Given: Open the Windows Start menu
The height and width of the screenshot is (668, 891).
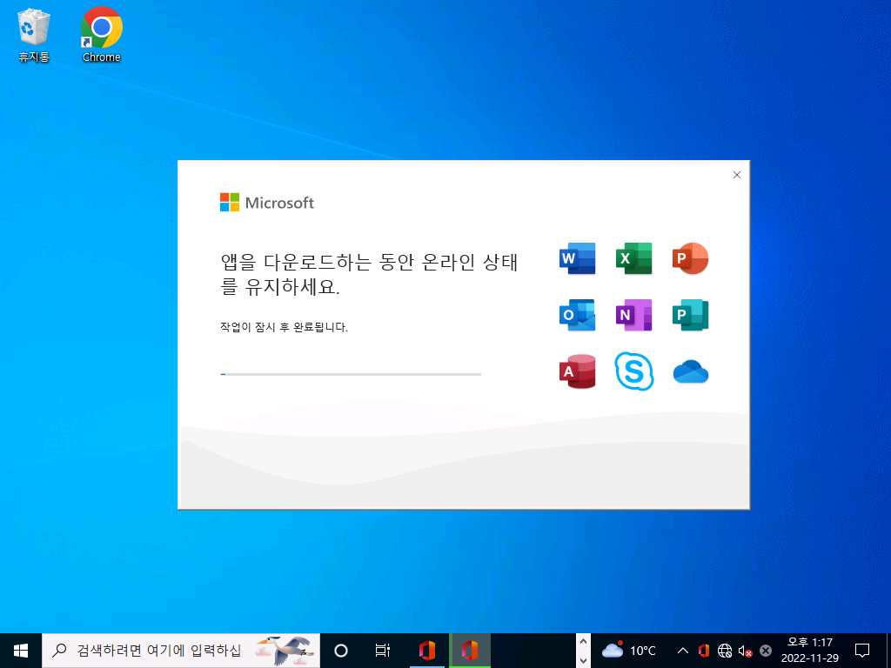Looking at the screenshot, I should click(x=21, y=651).
